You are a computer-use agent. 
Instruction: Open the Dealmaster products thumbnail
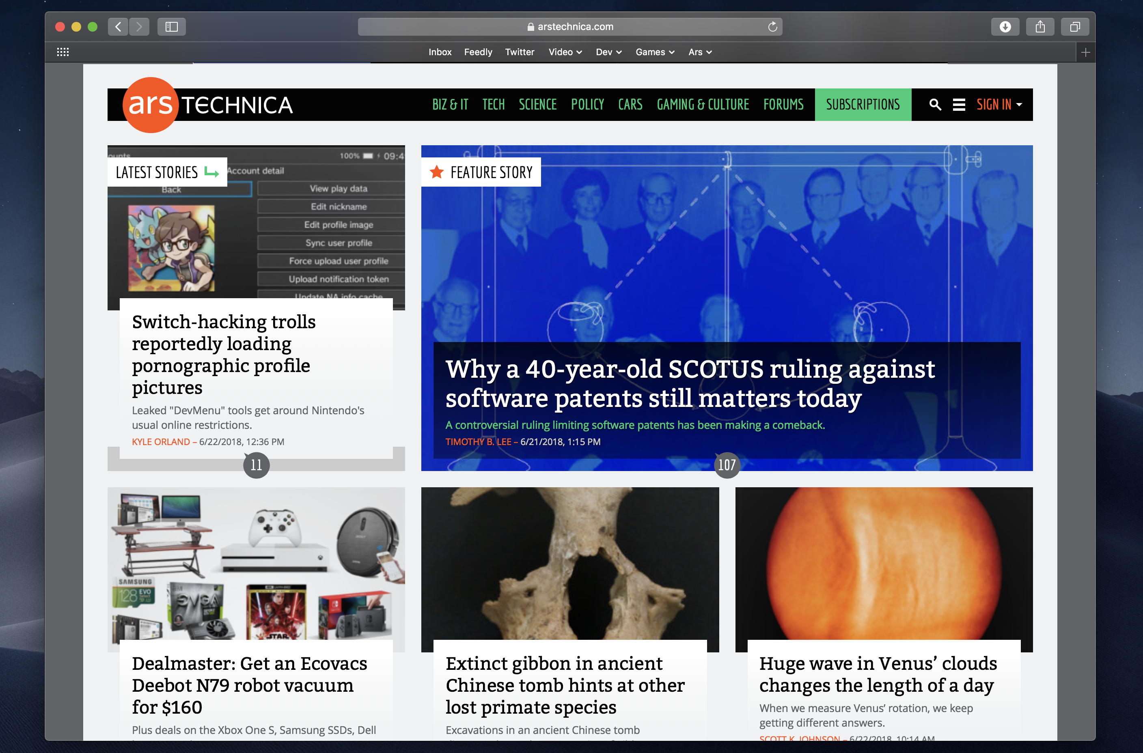coord(256,563)
